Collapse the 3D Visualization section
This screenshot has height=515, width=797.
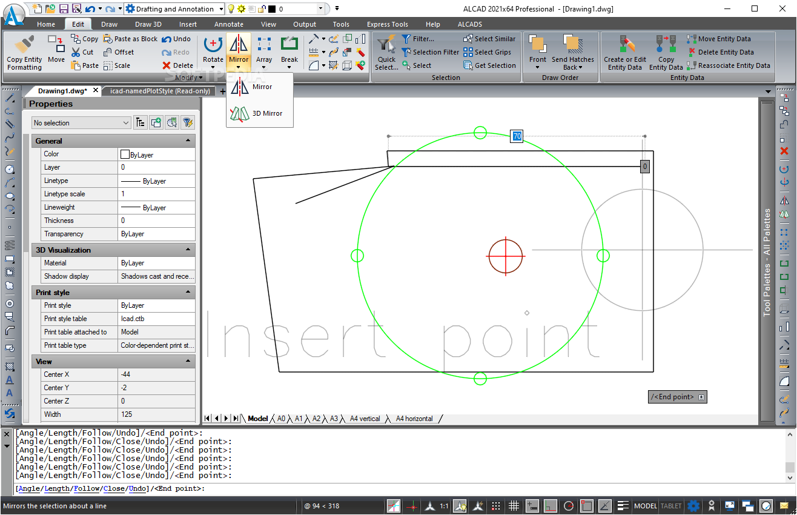pos(188,250)
